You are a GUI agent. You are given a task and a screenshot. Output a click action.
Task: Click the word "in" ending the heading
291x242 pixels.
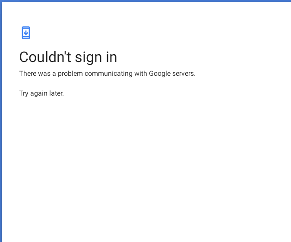(111, 57)
